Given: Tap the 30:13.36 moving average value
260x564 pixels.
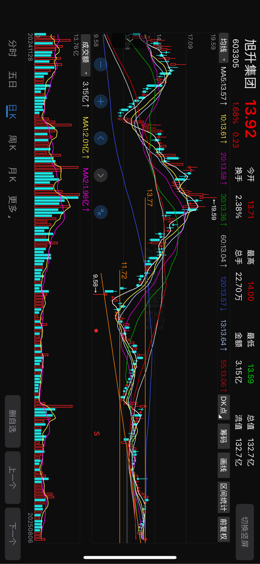Looking at the screenshot, I should tap(223, 210).
